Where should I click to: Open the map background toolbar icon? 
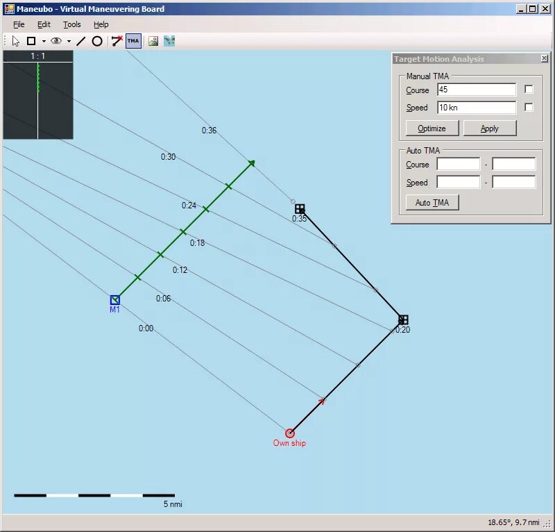169,41
